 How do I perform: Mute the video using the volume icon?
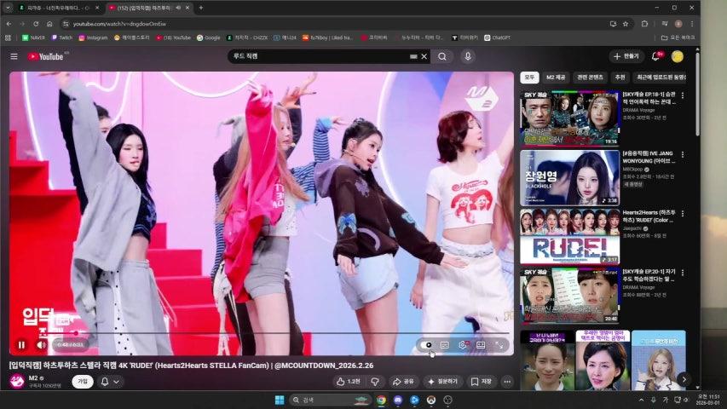40,345
